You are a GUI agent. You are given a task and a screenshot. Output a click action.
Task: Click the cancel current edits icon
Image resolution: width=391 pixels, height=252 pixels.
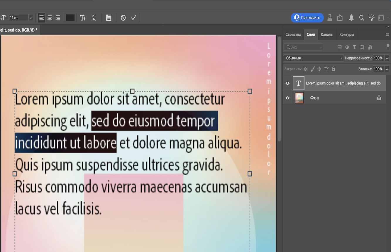tap(123, 18)
